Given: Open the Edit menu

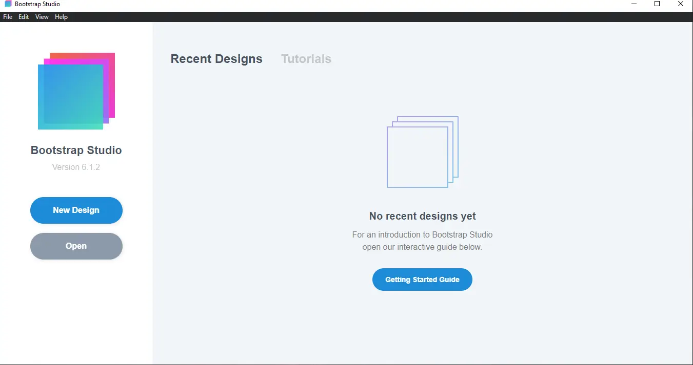Looking at the screenshot, I should click(24, 17).
